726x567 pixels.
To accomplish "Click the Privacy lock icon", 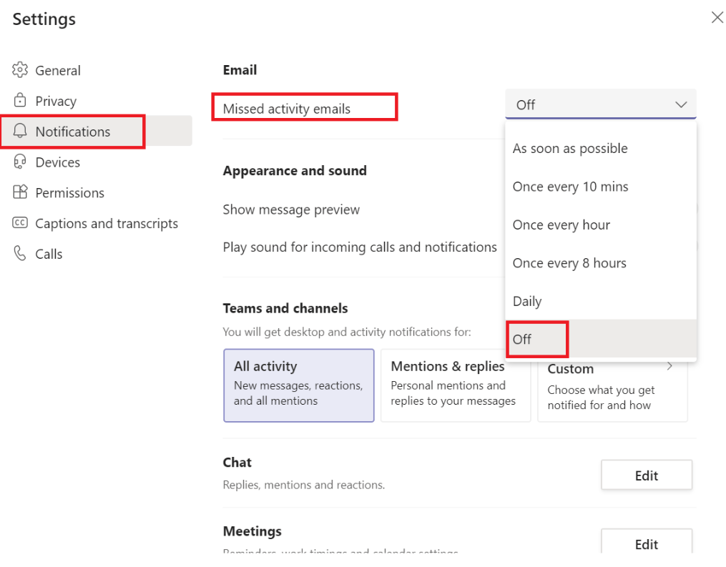I will tap(20, 101).
